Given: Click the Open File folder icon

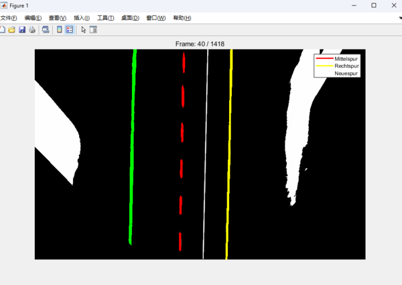Looking at the screenshot, I should [12, 30].
